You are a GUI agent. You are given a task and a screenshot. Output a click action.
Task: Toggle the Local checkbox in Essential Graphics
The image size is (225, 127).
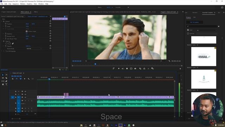(x=188, y=30)
